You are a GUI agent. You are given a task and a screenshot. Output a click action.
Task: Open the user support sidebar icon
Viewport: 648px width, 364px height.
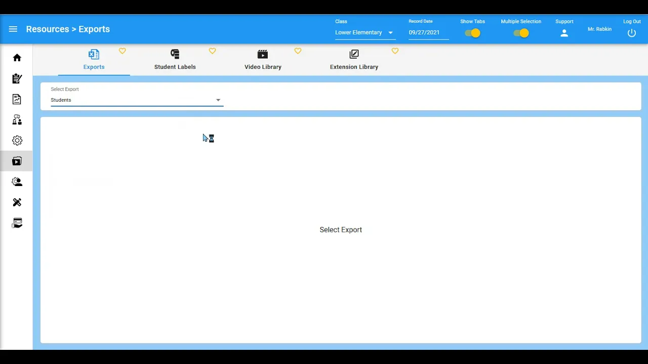[x=17, y=182]
